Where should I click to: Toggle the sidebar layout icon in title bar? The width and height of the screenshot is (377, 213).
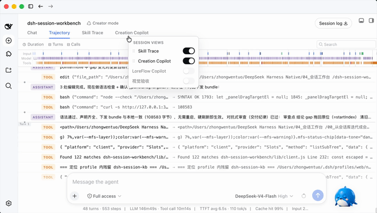(31, 6)
